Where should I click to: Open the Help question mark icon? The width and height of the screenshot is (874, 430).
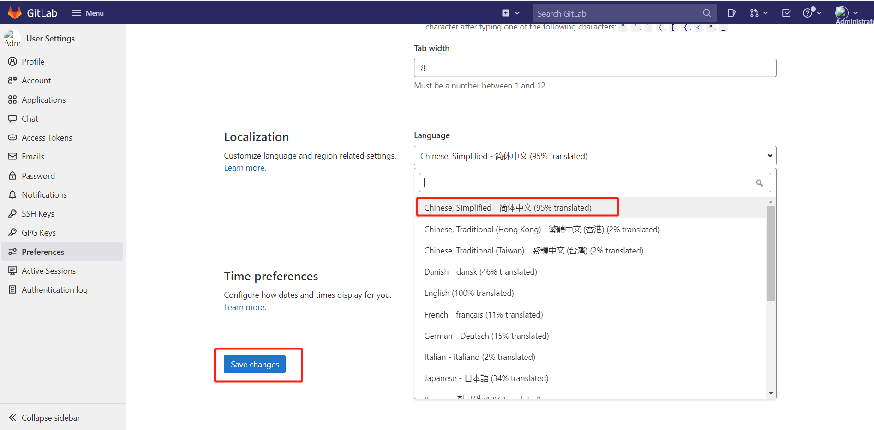tap(808, 13)
